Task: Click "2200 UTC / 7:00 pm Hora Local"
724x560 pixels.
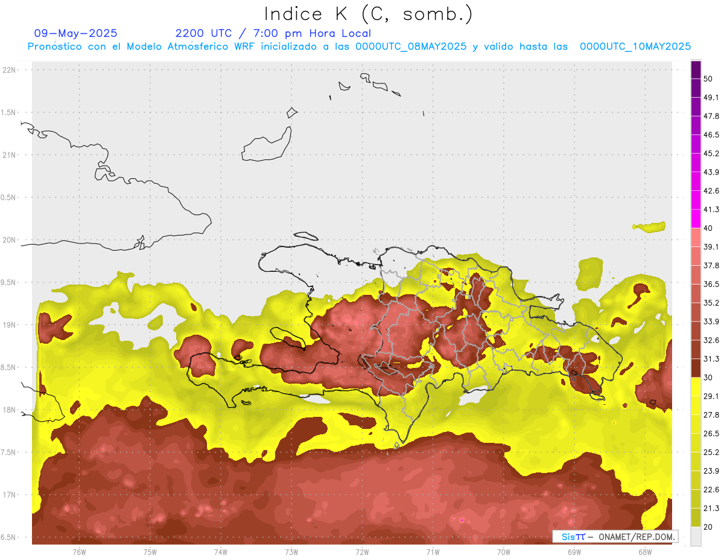Action: [x=273, y=34]
